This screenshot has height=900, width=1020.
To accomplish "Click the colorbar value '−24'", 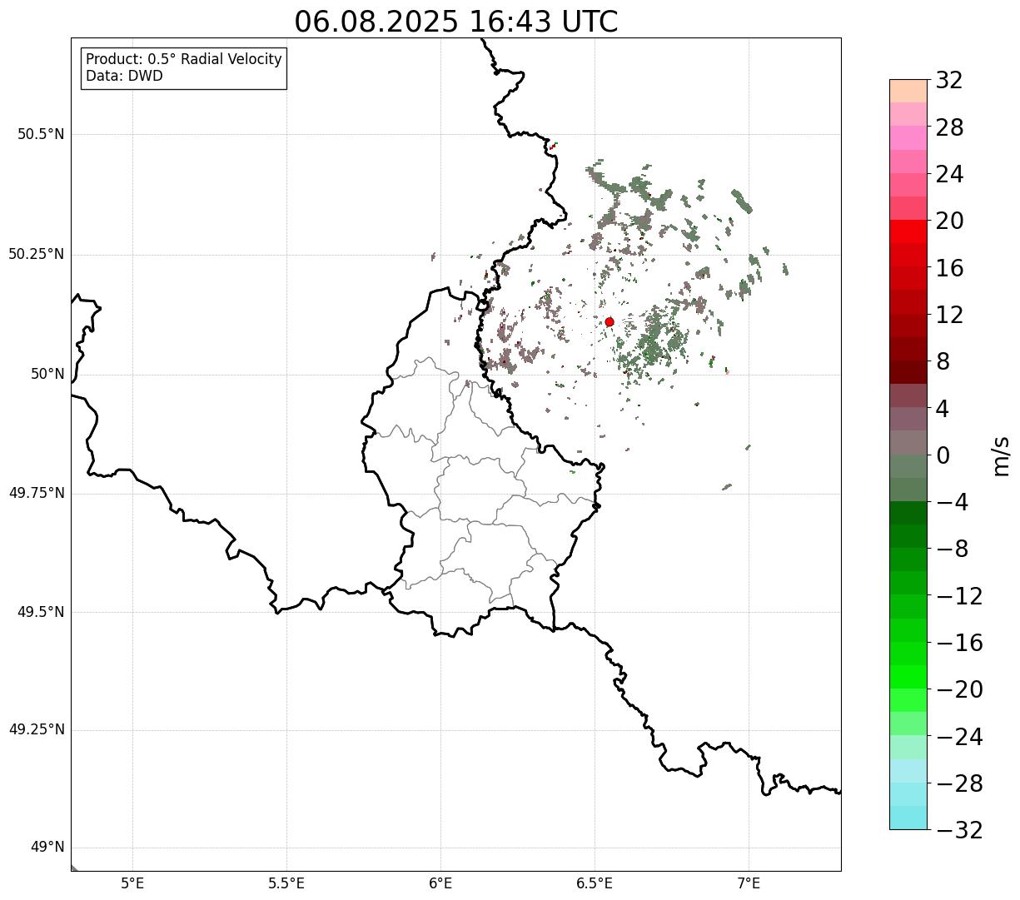I will [959, 737].
